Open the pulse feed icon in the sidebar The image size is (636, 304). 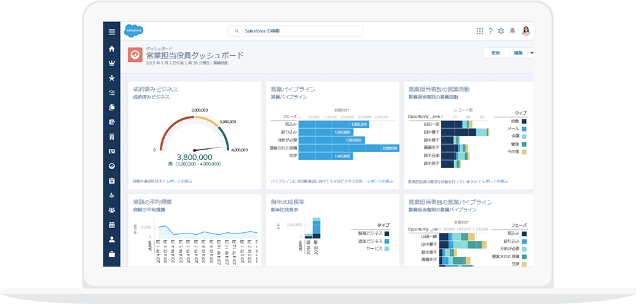pos(111,196)
